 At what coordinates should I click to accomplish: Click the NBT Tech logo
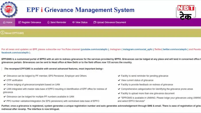point(186,12)
